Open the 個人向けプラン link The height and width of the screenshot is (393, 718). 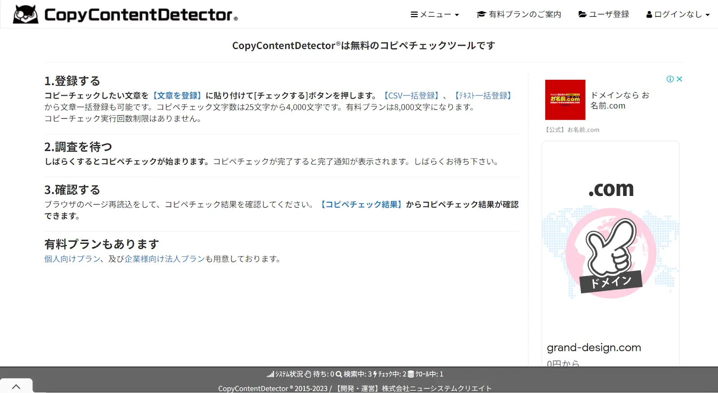point(72,259)
